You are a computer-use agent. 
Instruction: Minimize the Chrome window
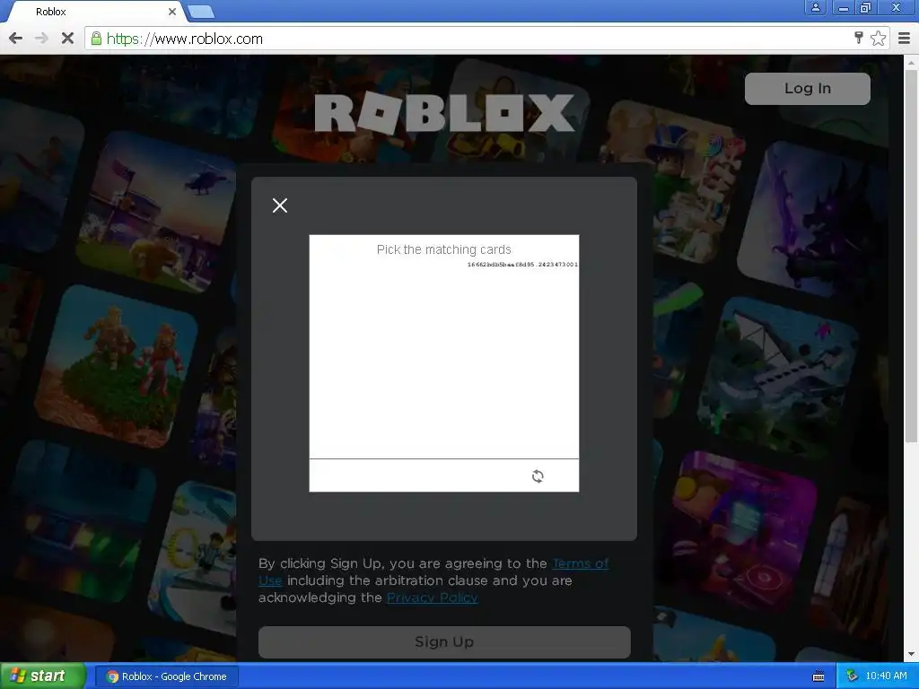pyautogui.click(x=844, y=7)
